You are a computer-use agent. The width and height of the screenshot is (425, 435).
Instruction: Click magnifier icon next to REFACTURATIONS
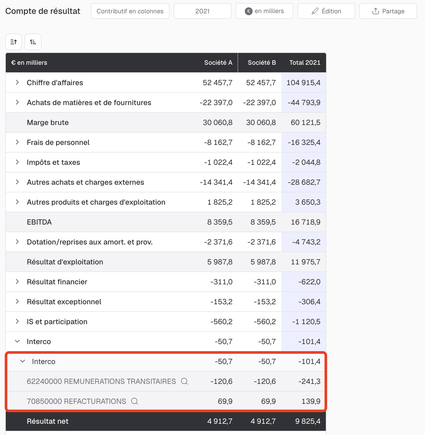[x=135, y=401]
